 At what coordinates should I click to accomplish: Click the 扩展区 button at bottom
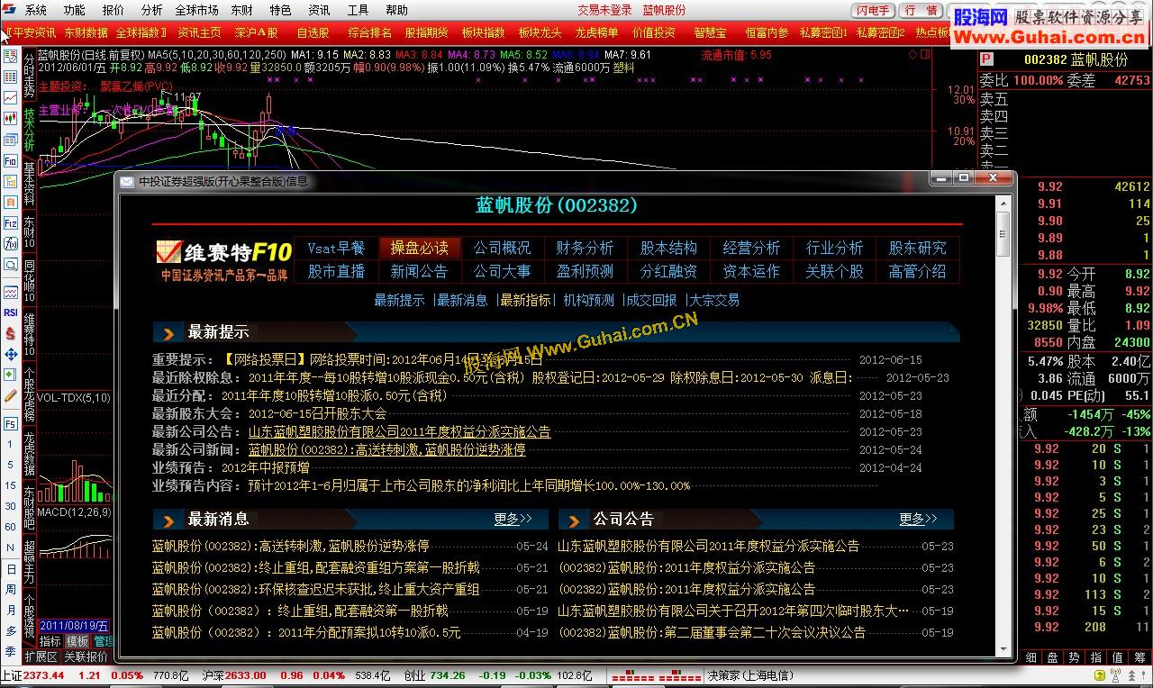[x=41, y=657]
